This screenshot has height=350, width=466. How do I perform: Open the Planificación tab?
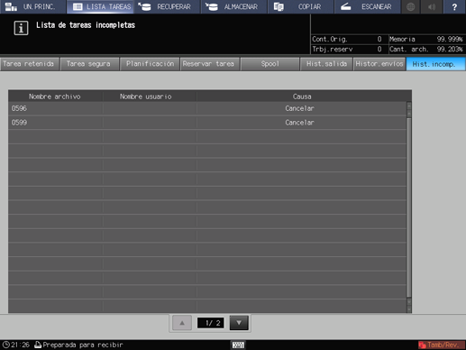click(150, 64)
